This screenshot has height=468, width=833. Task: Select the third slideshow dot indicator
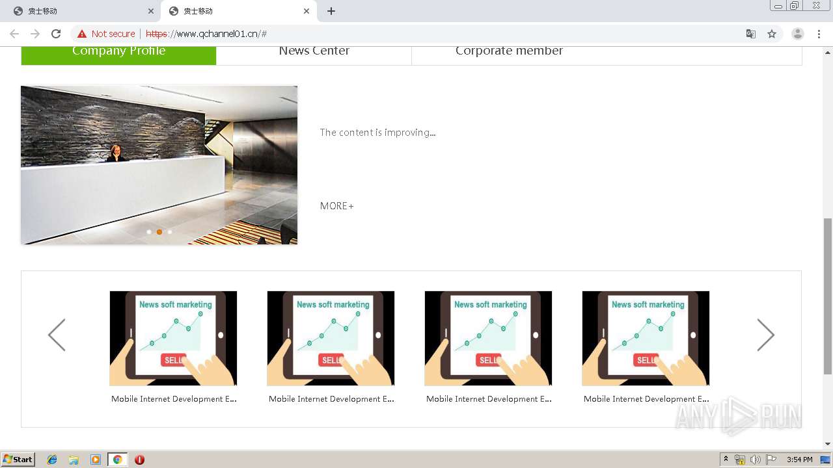170,232
